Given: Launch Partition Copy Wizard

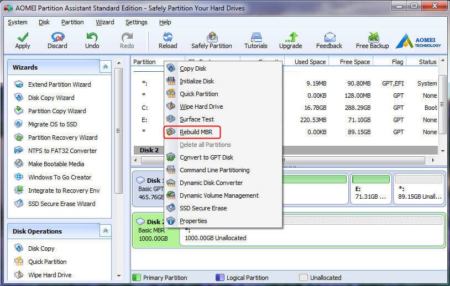Looking at the screenshot, I should pyautogui.click(x=57, y=111).
